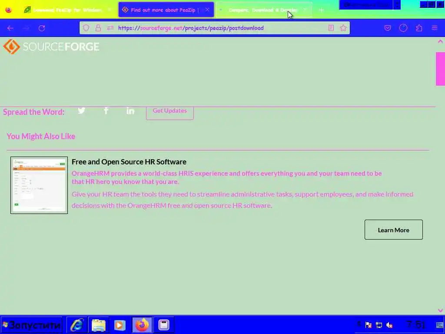Open tracking protection shield icon

(86, 28)
